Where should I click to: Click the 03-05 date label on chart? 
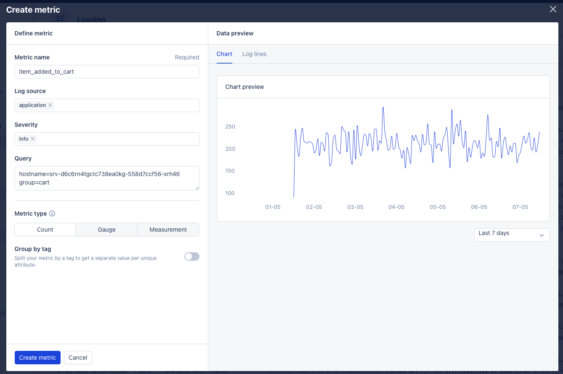(x=355, y=207)
